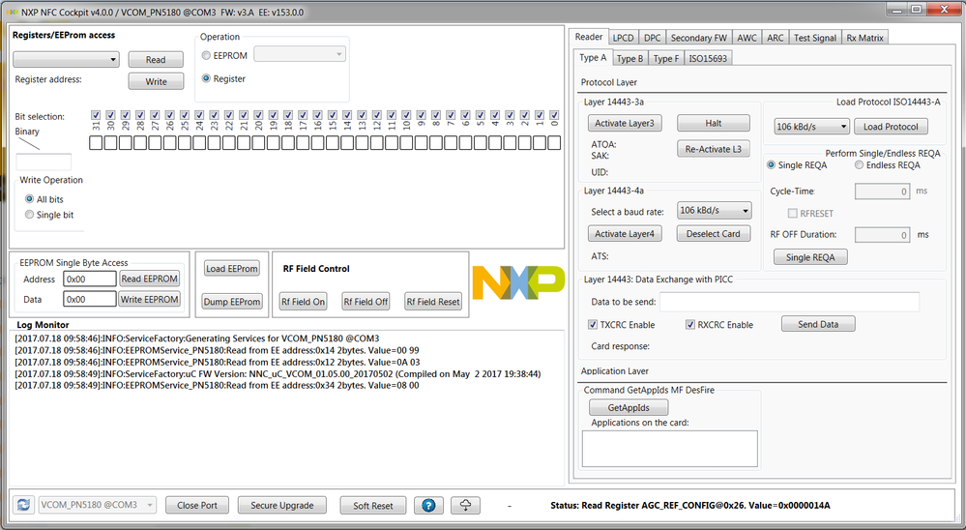966x530 pixels.
Task: Open the EEPROM operation dropdown
Action: [x=300, y=54]
